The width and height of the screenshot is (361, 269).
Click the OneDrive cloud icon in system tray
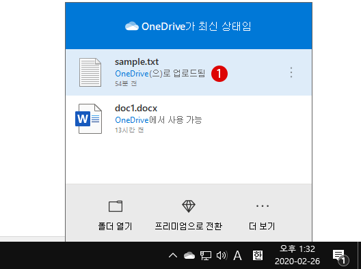pos(189,255)
